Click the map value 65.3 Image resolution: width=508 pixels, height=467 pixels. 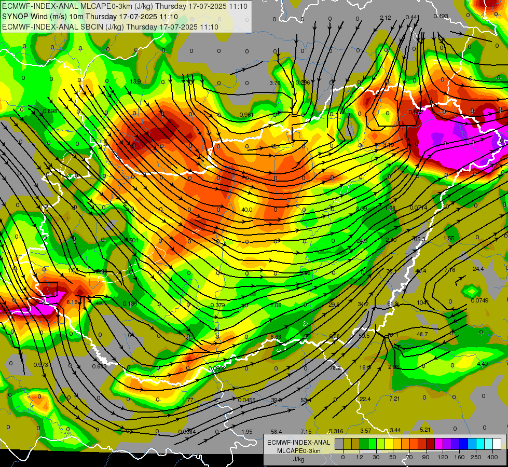(x=420, y=239)
